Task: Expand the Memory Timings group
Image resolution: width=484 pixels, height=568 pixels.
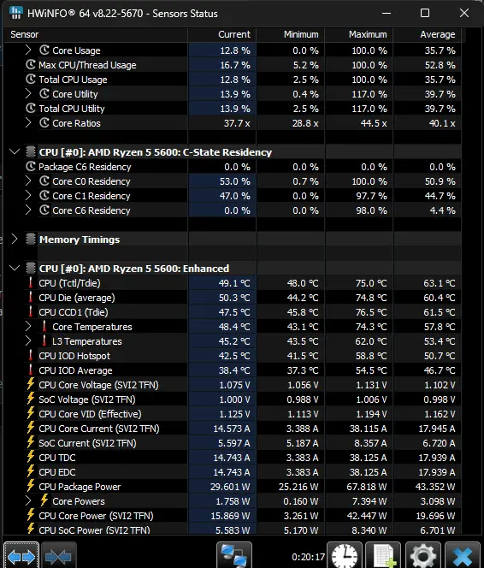Action: 15,239
